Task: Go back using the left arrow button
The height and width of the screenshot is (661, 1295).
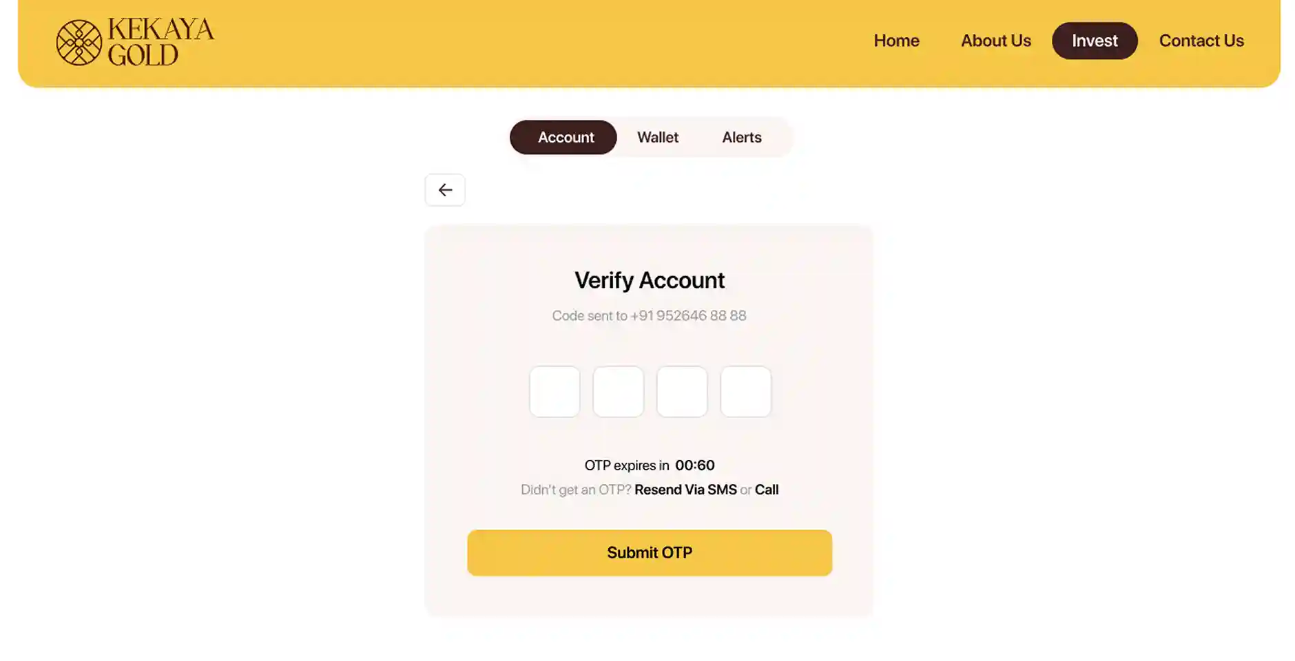Action: click(445, 190)
